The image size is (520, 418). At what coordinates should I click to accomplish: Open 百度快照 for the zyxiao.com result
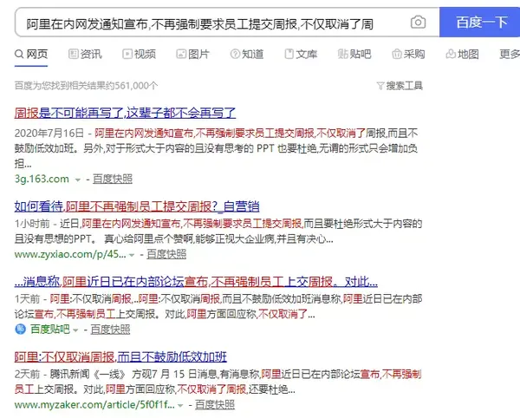pyautogui.click(x=166, y=254)
